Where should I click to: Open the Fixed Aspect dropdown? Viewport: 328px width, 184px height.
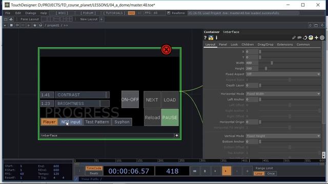(x=283, y=74)
